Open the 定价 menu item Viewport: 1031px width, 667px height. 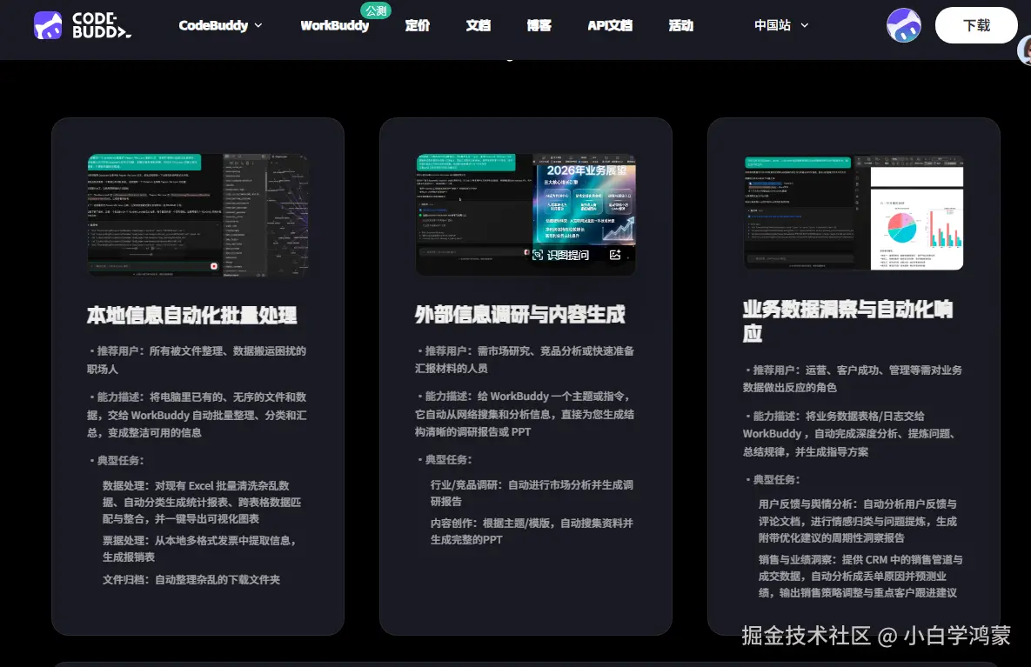(418, 26)
